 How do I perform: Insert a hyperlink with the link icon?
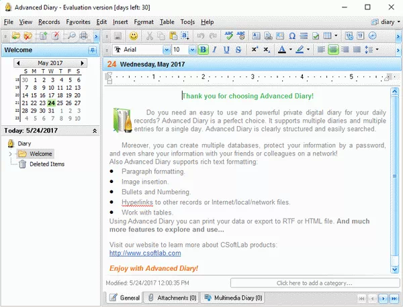pos(268,36)
